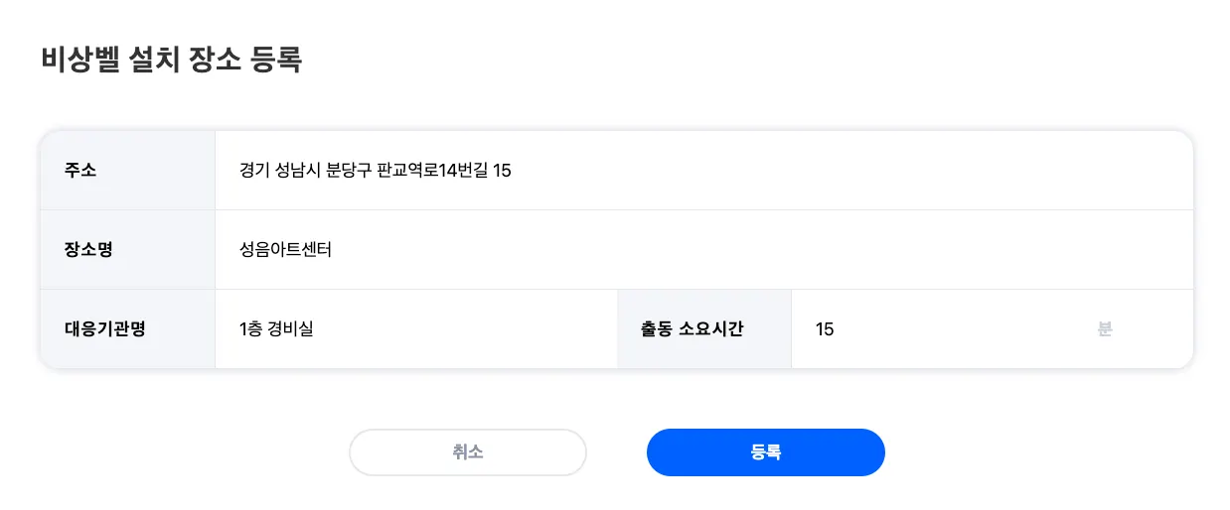Click the 주소 row label
The height and width of the screenshot is (510, 1230).
(x=80, y=171)
